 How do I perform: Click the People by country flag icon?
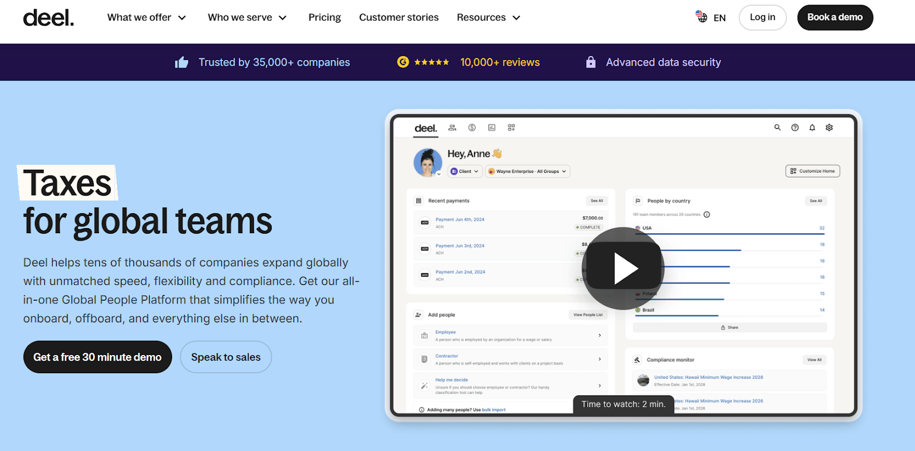(638, 201)
